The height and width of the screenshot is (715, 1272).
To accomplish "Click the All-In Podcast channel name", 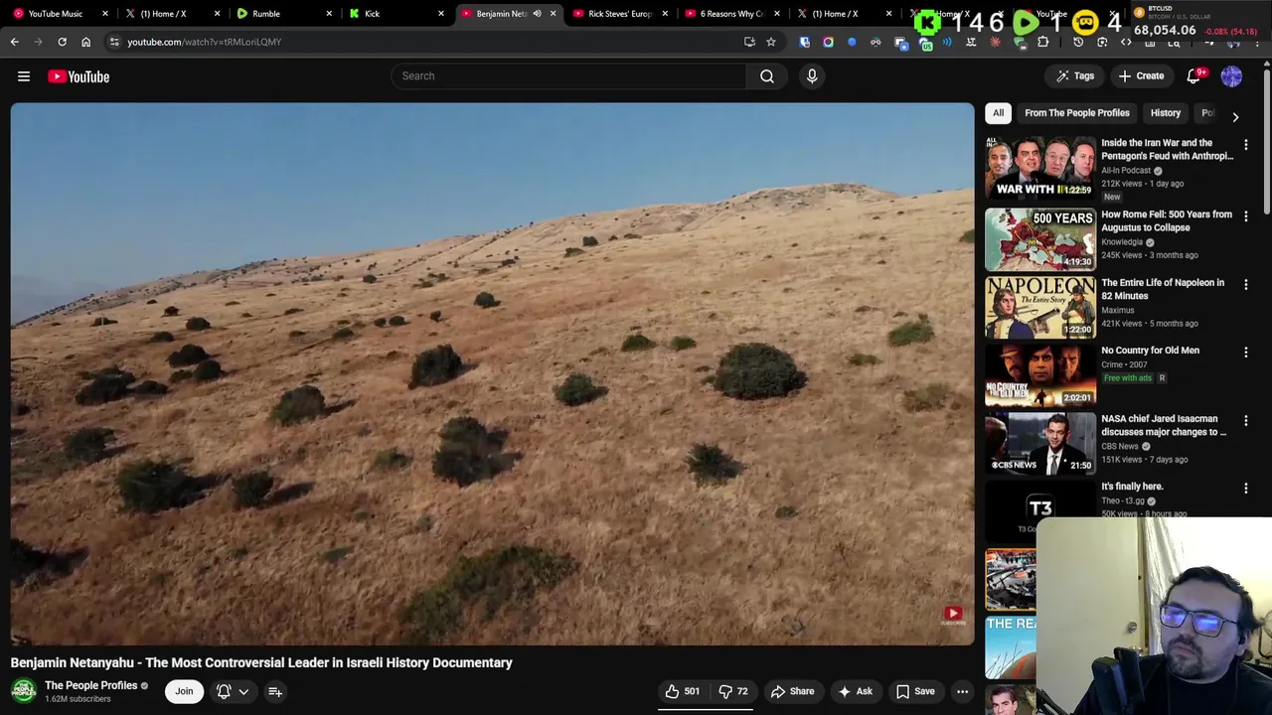I will point(1126,171).
